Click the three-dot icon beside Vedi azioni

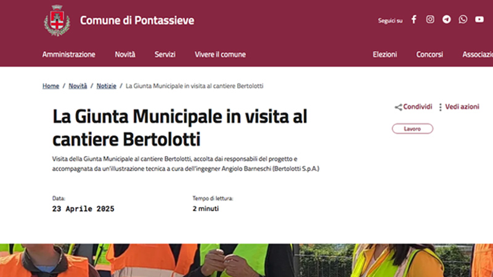[x=441, y=107]
